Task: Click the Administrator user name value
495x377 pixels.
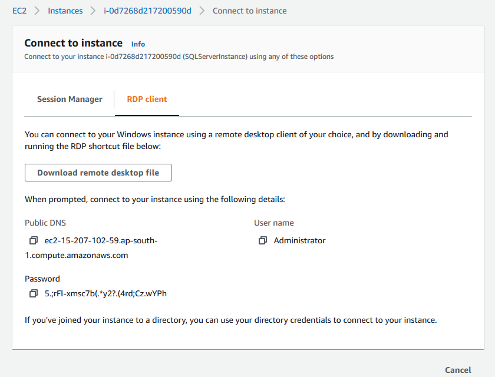Action: coord(299,241)
